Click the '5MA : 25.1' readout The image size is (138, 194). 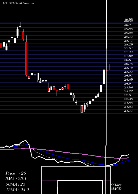coord(16,179)
